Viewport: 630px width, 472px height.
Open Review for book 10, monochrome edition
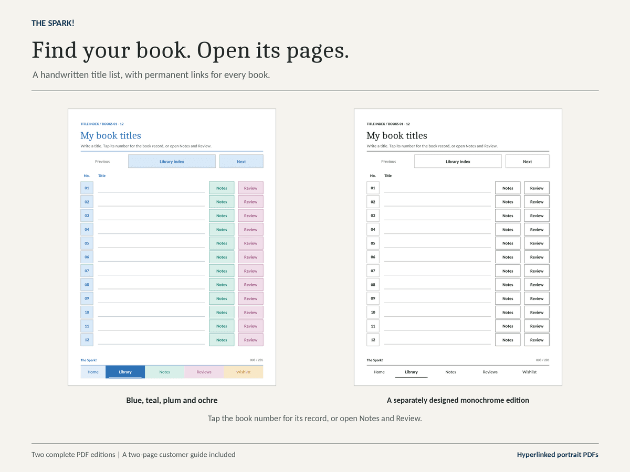click(x=537, y=313)
